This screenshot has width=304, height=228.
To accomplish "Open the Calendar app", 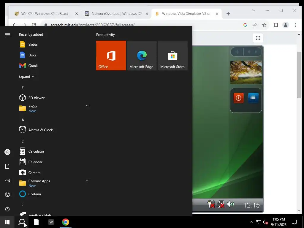I will coord(54,162).
